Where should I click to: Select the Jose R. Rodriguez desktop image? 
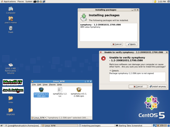tap(13, 90)
